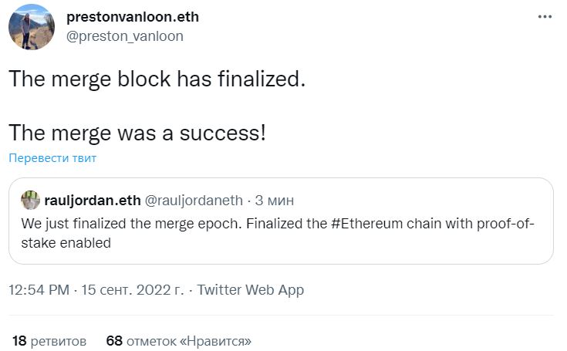Open rauljordan.eth name in quoted tweet
Screen dimensions: 567x351
(93, 201)
